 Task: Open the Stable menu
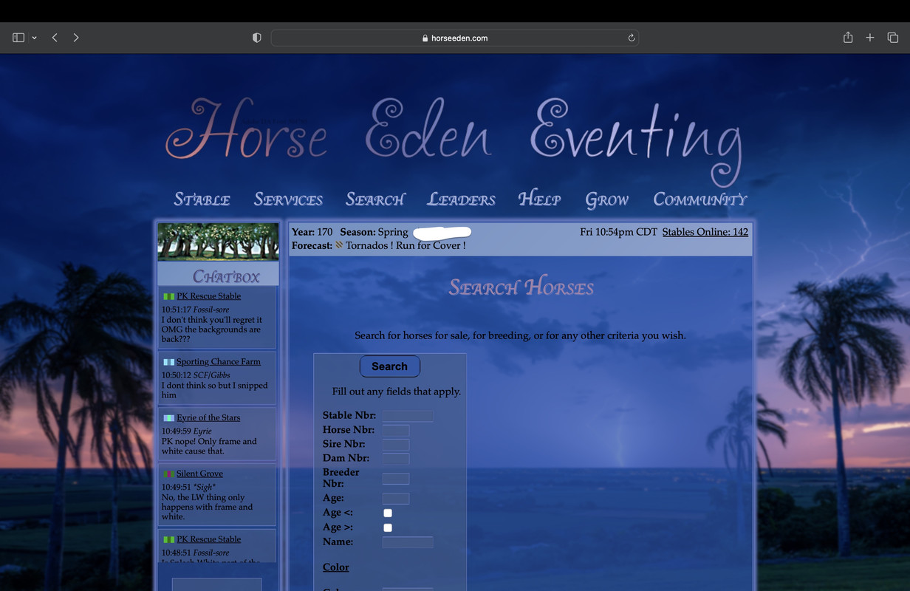(202, 199)
